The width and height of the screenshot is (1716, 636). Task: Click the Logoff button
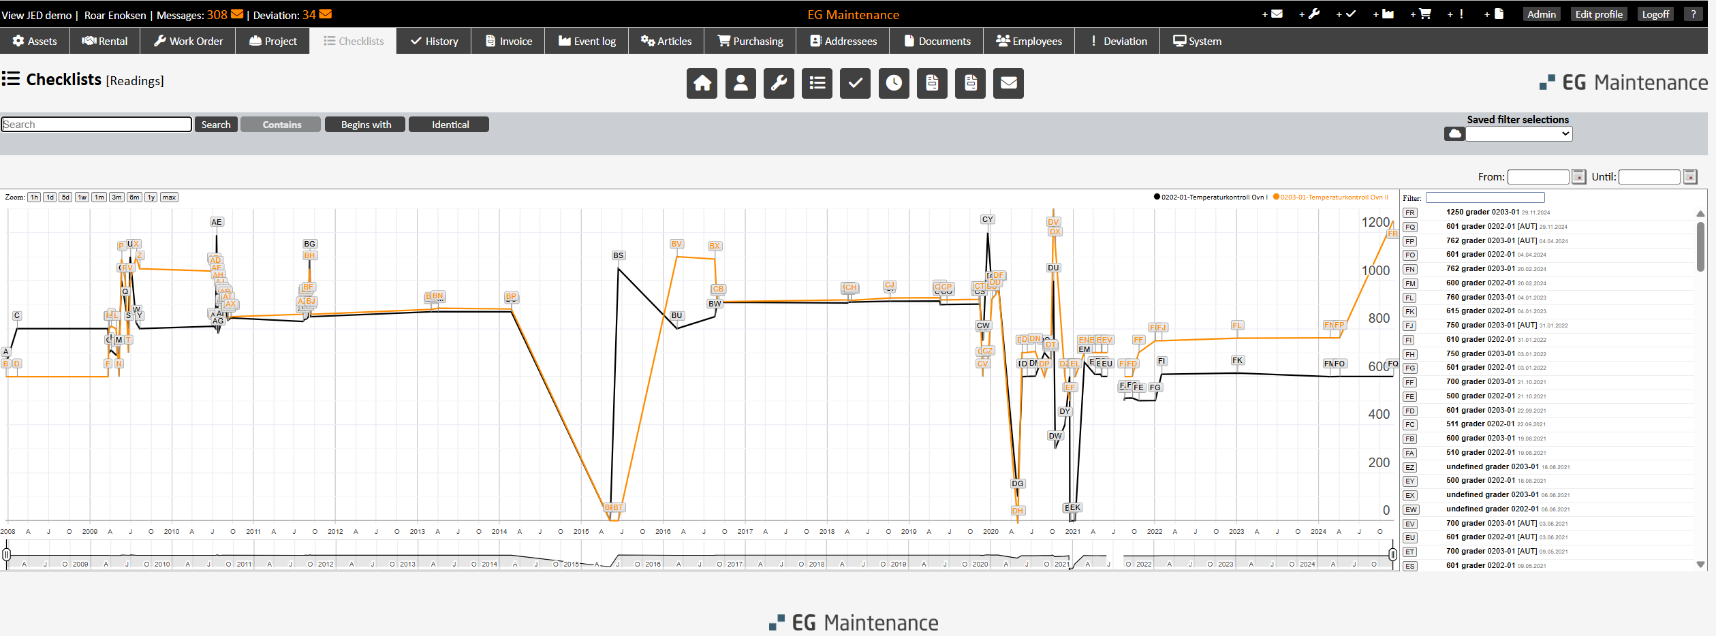(1655, 14)
